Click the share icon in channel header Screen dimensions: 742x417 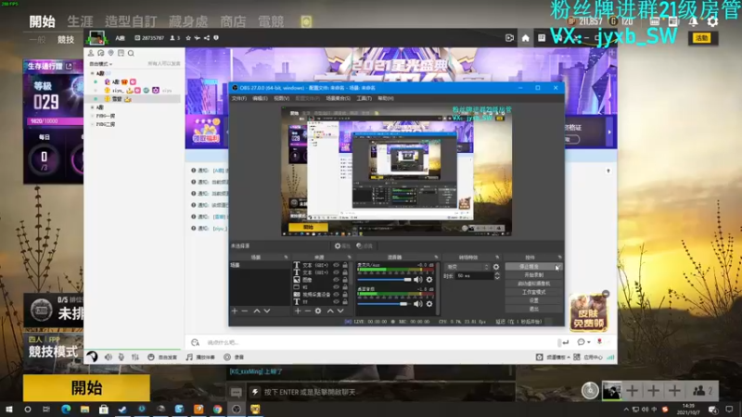pyautogui.click(x=206, y=38)
